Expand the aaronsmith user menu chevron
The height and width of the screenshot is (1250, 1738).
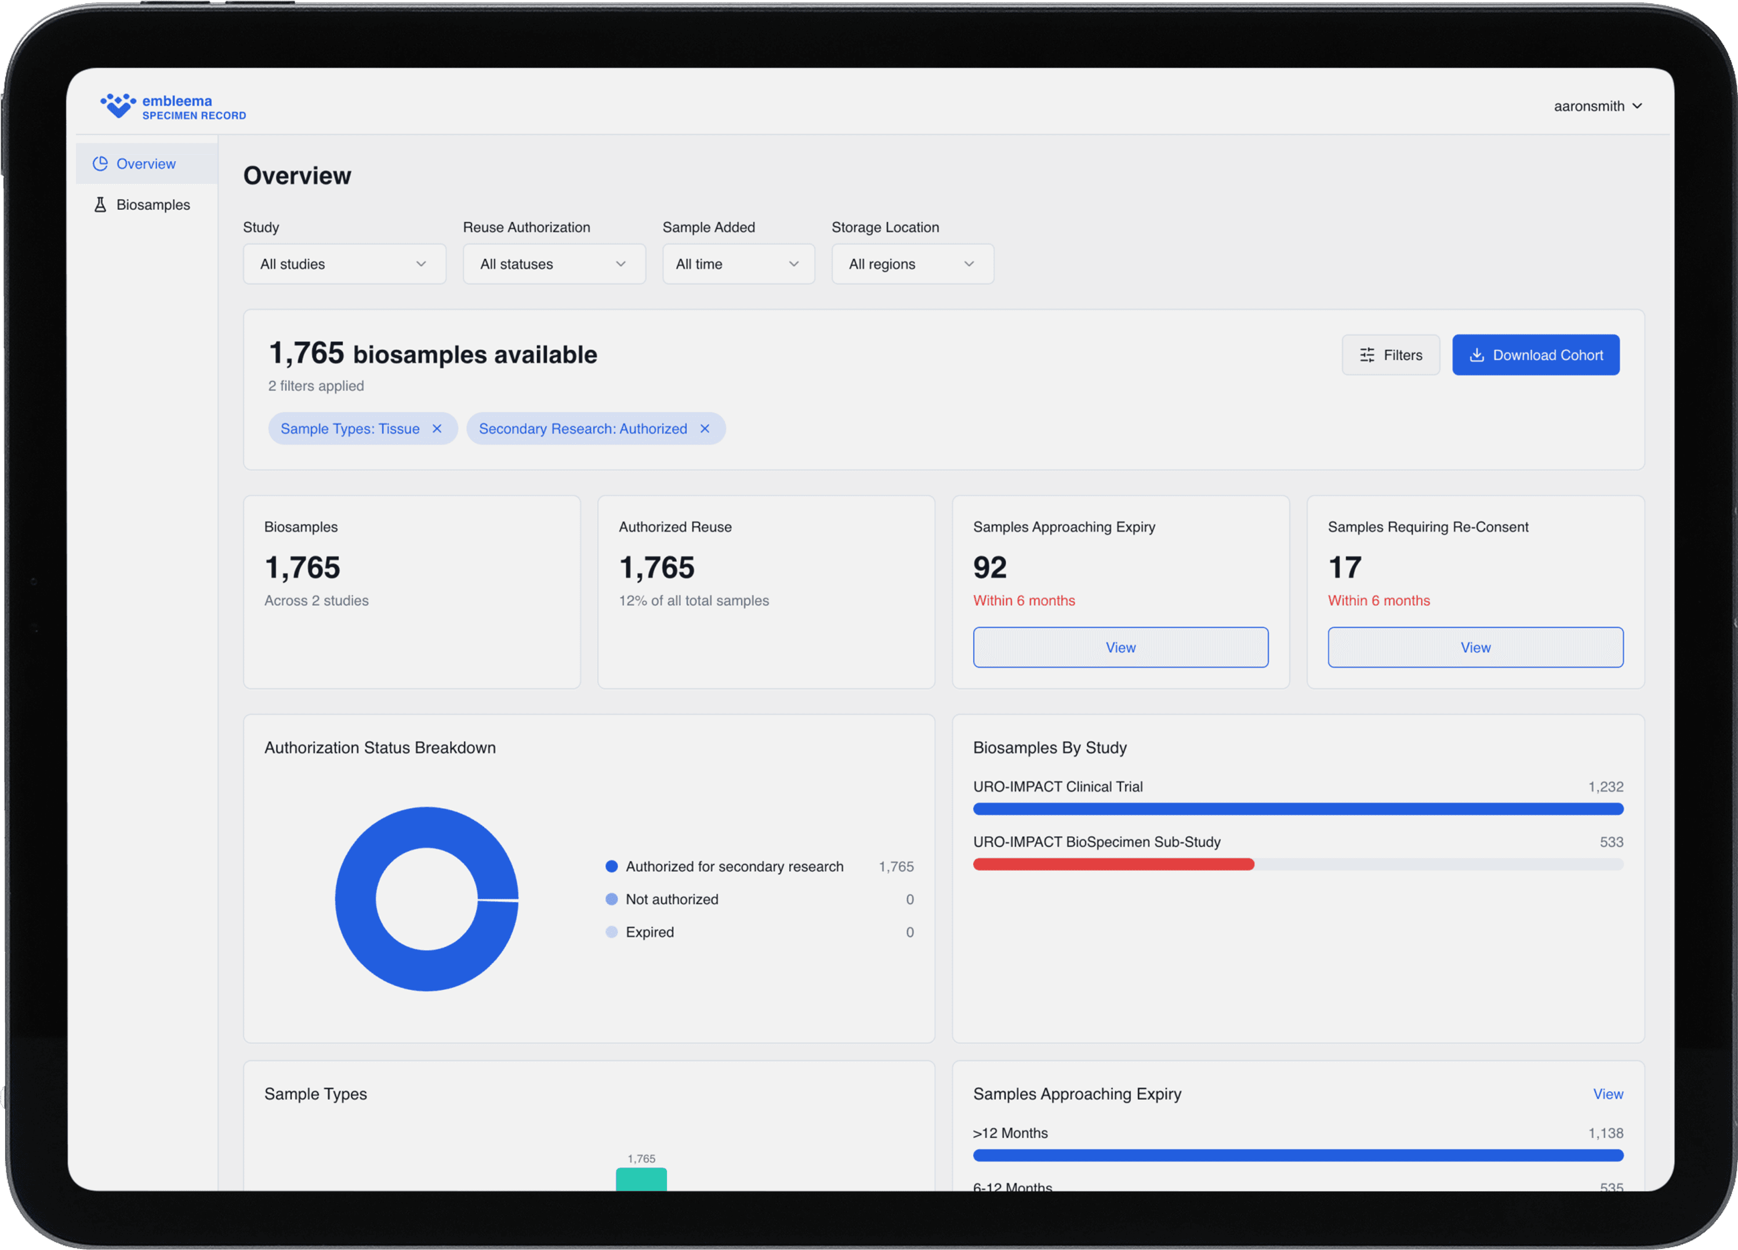click(1637, 106)
